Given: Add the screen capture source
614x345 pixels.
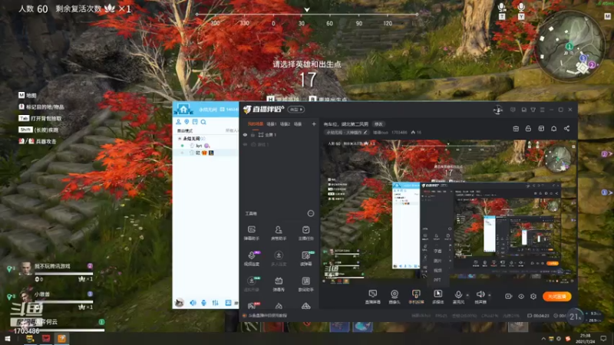Looking at the screenshot, I should [x=373, y=297].
